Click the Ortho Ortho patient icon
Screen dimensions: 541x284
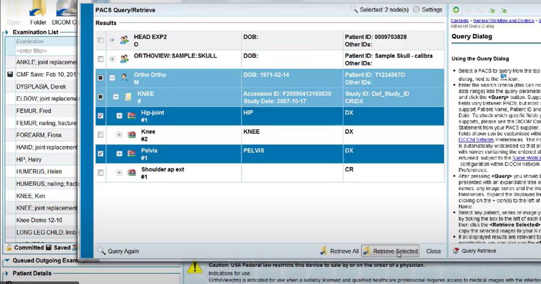[124, 78]
